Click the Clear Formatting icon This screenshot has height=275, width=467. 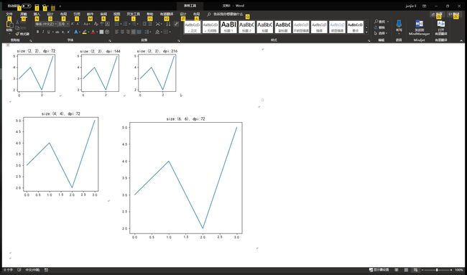(x=96, y=24)
